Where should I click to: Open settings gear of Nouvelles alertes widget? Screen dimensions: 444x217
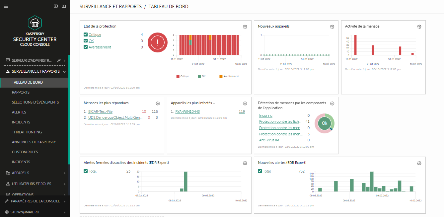419,163
